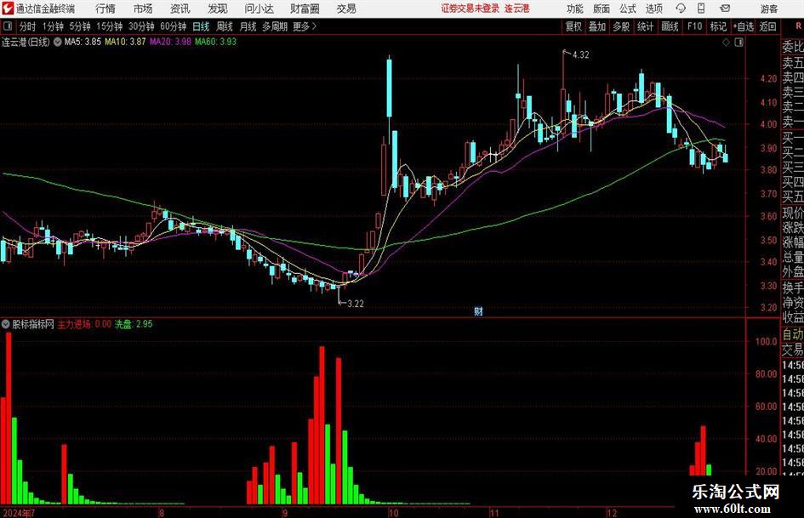The height and width of the screenshot is (518, 804).
Task: Click the 2024年7 date axis label
Action: (19, 513)
